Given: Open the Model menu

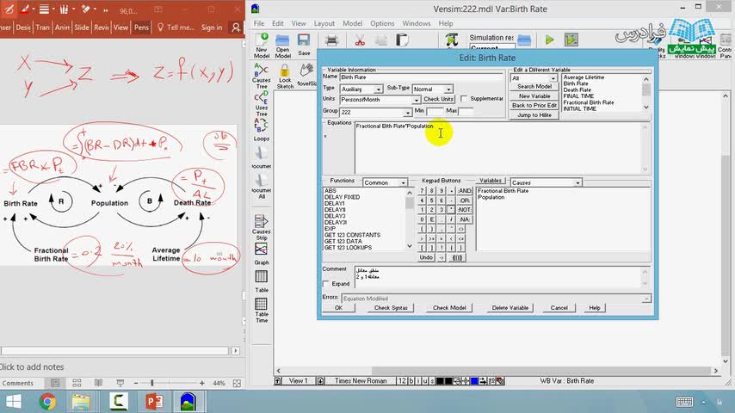Looking at the screenshot, I should point(352,23).
